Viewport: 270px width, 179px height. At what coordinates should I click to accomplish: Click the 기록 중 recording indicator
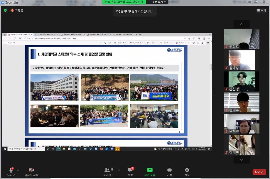click(x=17, y=10)
